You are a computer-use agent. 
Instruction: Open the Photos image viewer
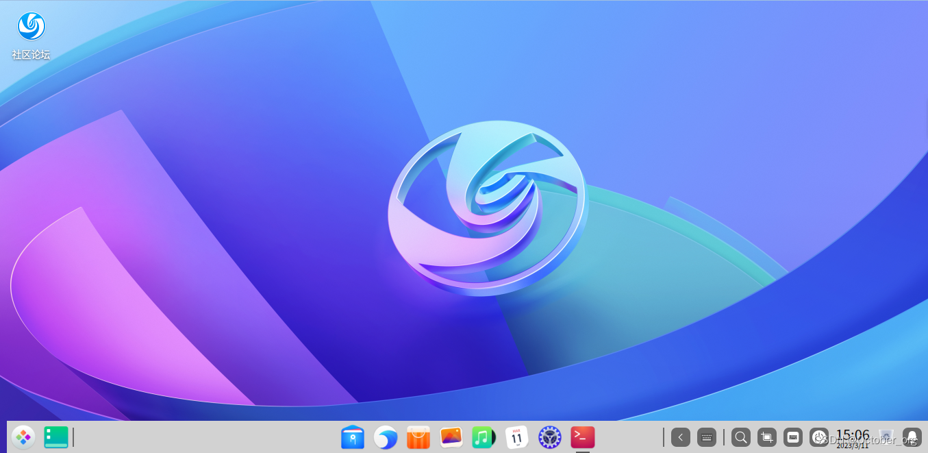(x=451, y=437)
